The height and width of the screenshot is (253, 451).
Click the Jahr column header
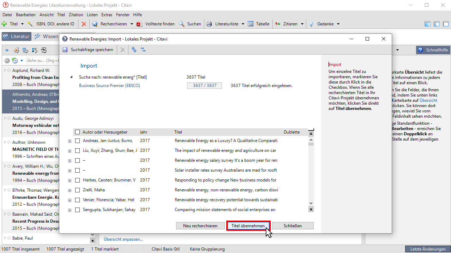[144, 132]
